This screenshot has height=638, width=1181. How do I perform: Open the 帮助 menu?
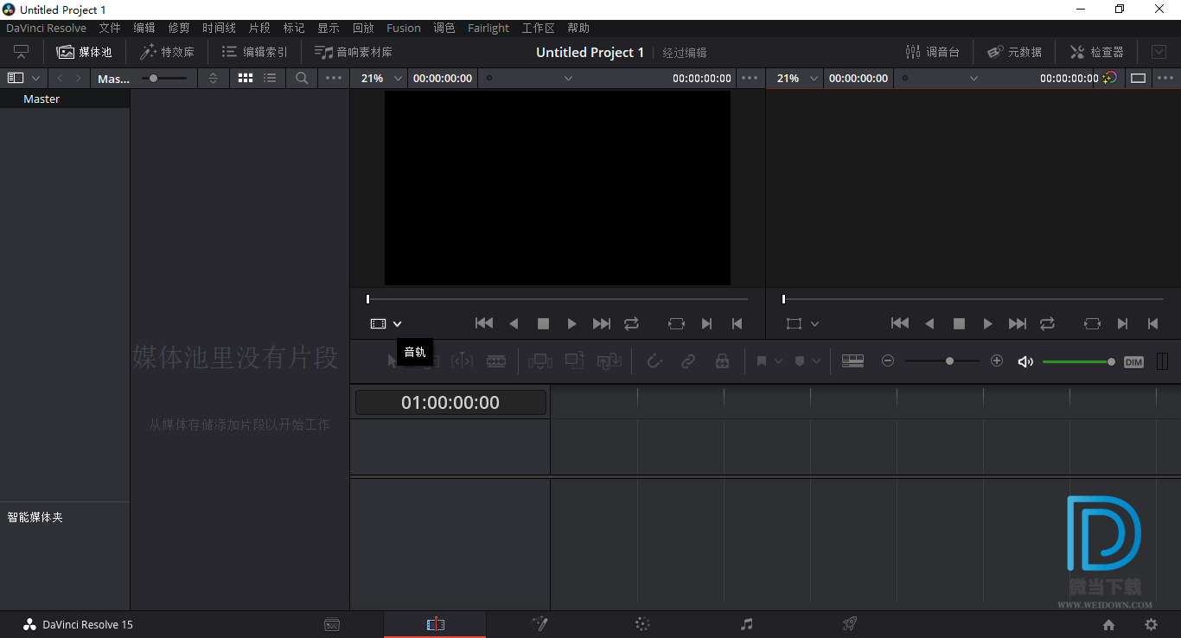click(x=578, y=28)
